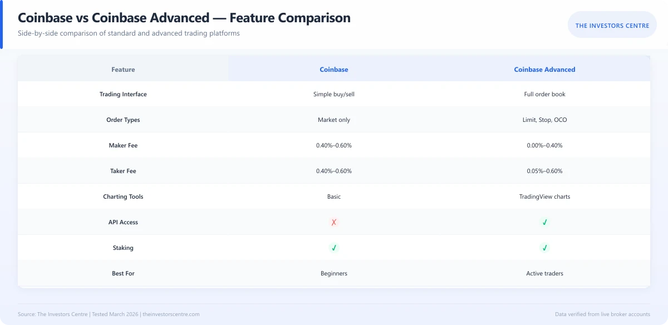Select the Coinbase Advanced column header

[x=544, y=70]
